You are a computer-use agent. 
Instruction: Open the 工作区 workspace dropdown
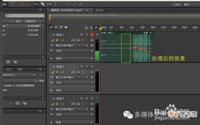tap(192, 5)
